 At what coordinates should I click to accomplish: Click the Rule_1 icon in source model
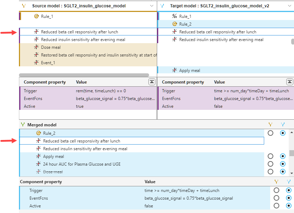point(36,16)
